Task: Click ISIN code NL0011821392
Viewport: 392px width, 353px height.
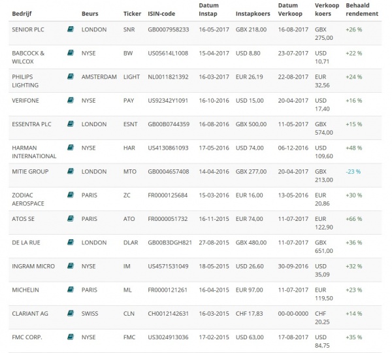Action: pyautogui.click(x=168, y=76)
